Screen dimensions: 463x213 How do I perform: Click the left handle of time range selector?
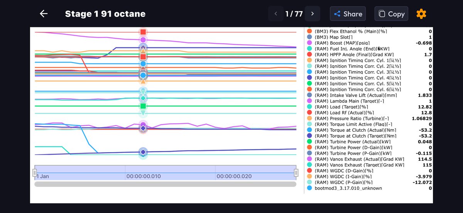35,173
